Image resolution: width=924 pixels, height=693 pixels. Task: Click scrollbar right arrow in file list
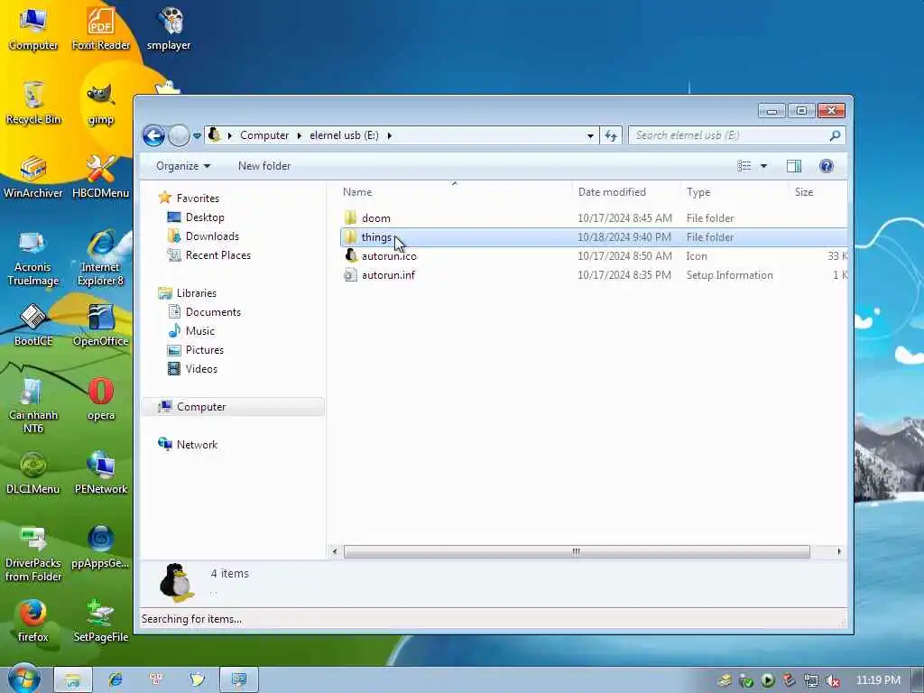(x=839, y=551)
